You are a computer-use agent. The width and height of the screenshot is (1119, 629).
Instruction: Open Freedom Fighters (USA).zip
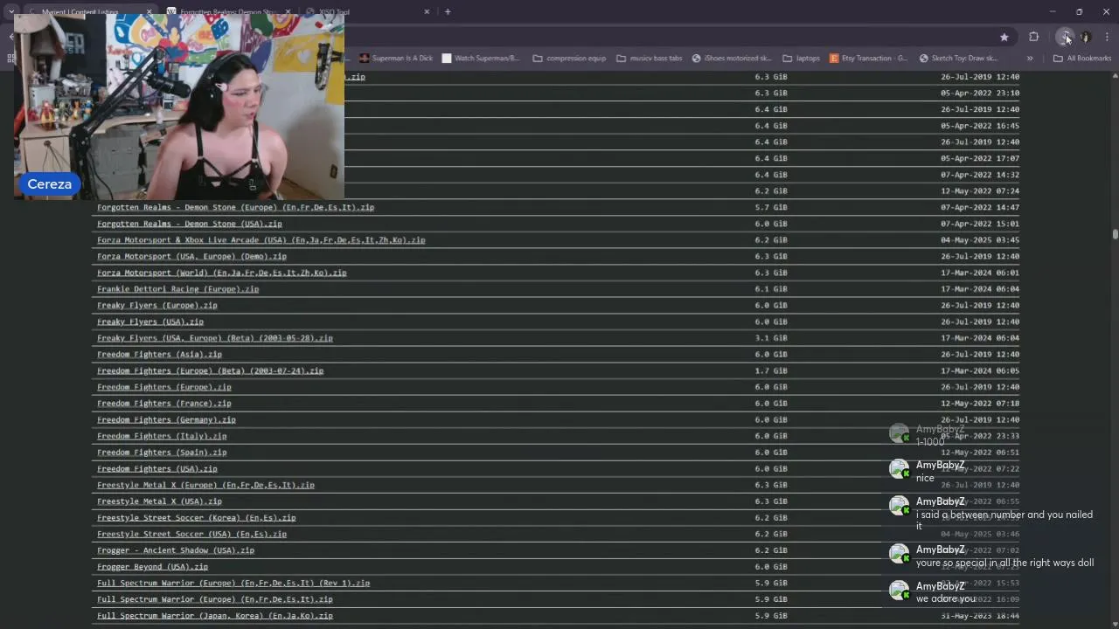click(156, 469)
